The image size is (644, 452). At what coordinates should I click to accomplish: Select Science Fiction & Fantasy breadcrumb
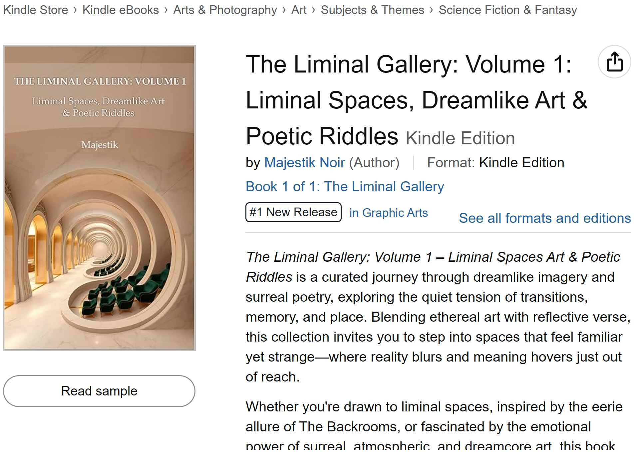pos(507,10)
